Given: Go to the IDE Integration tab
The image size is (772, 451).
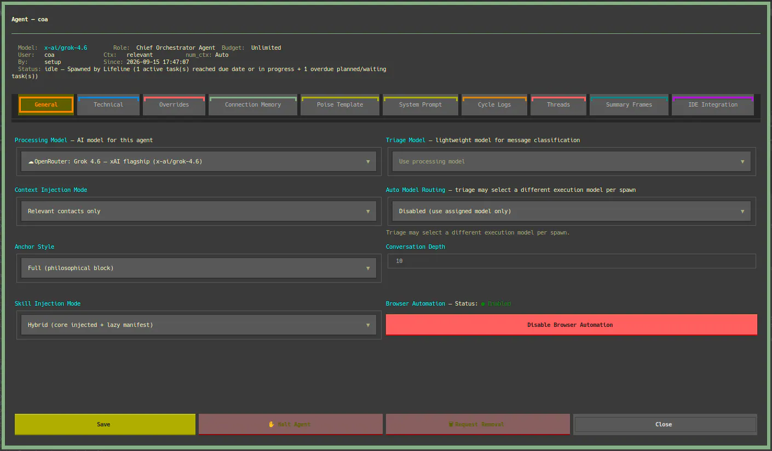Looking at the screenshot, I should pos(713,105).
